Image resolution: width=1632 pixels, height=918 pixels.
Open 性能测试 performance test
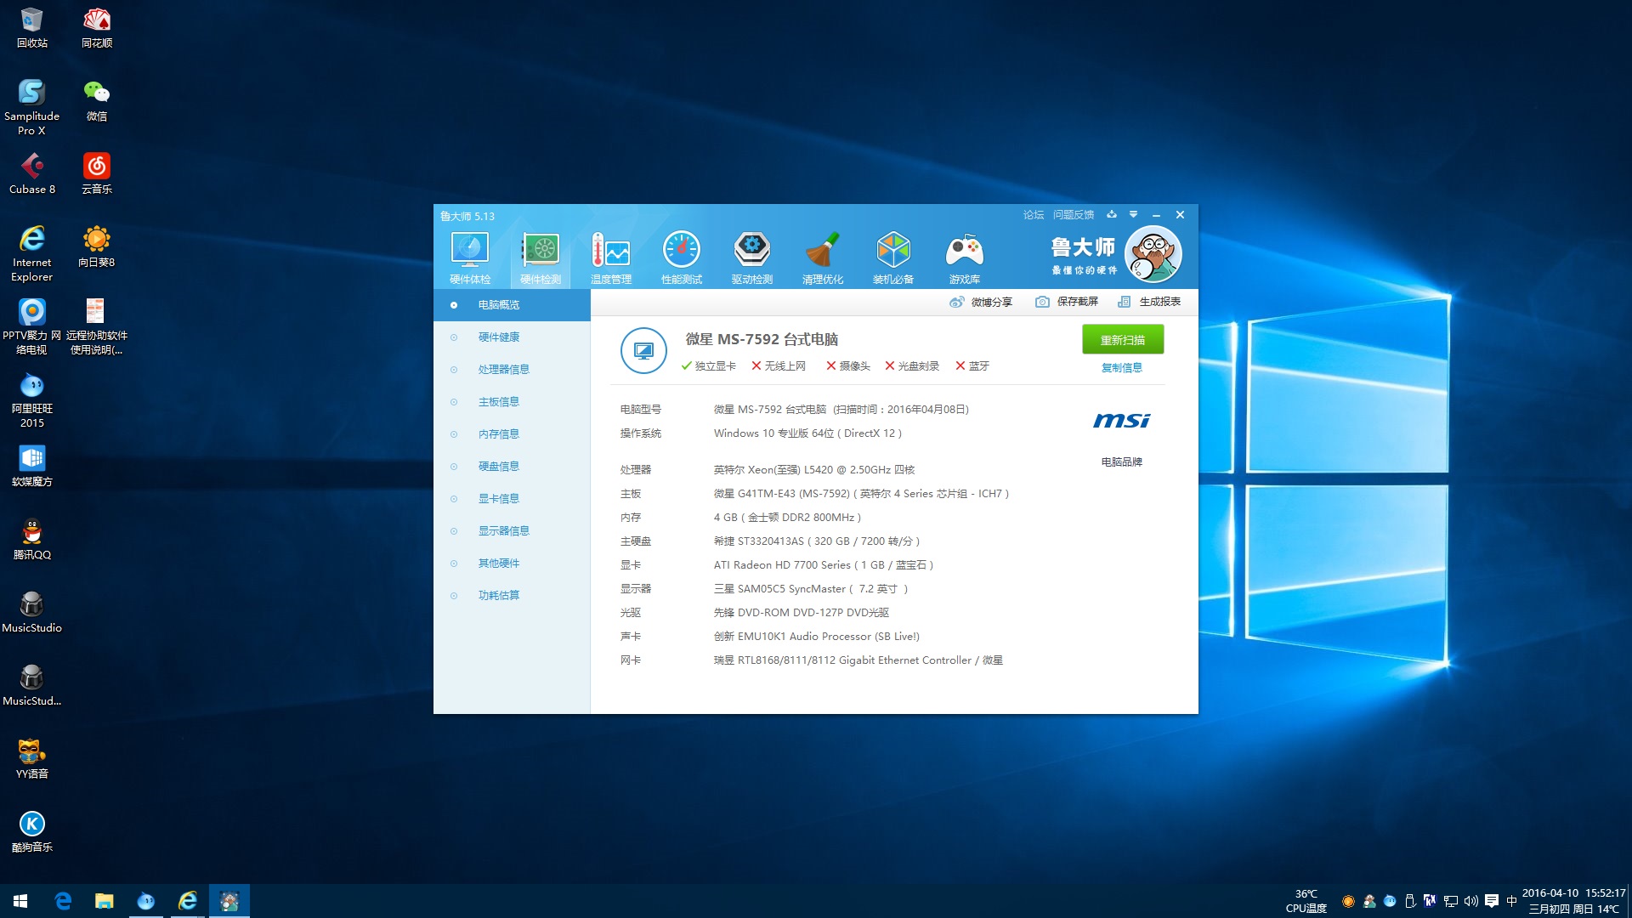(x=682, y=258)
